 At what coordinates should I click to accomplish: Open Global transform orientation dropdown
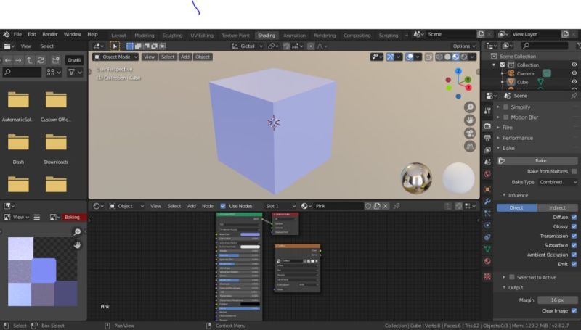click(x=247, y=46)
